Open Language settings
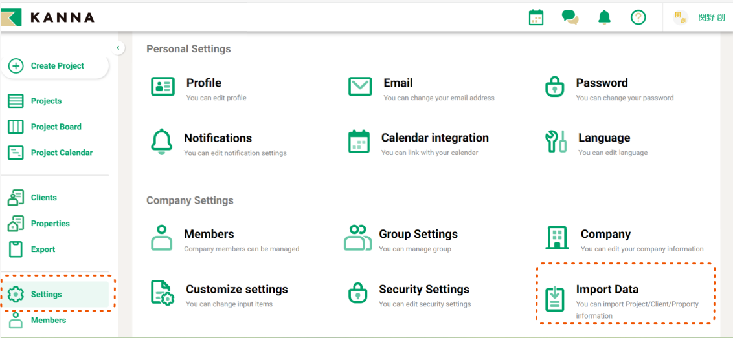Screen dimensions: 733x338 603,138
